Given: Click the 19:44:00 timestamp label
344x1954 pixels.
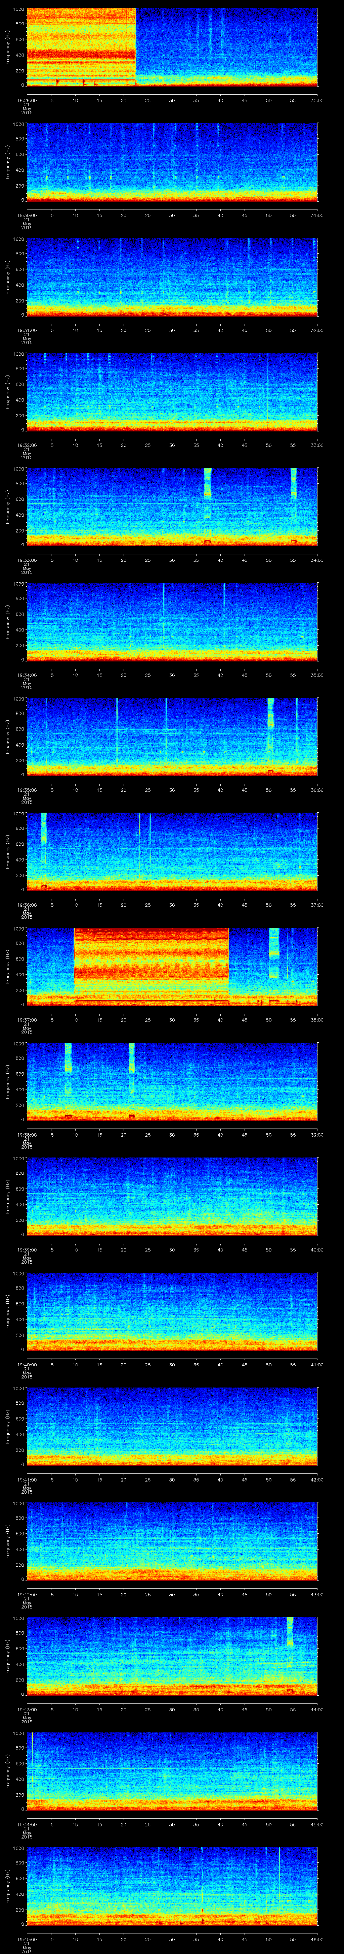Looking at the screenshot, I should (x=27, y=1824).
